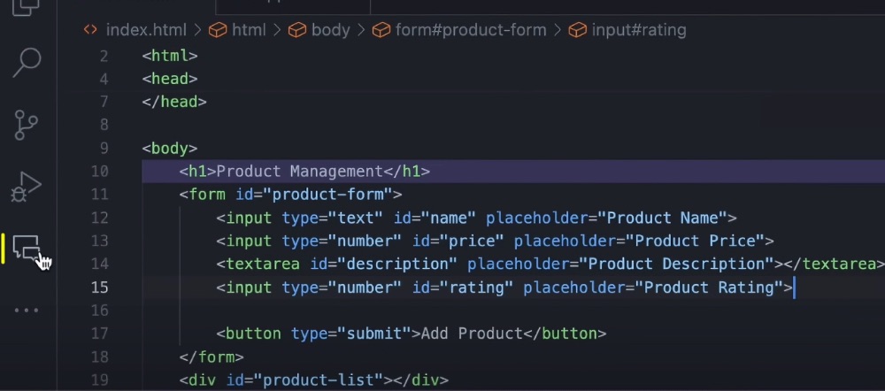This screenshot has width=885, height=391.
Task: Open the Search view in the activity bar
Action: (27, 62)
